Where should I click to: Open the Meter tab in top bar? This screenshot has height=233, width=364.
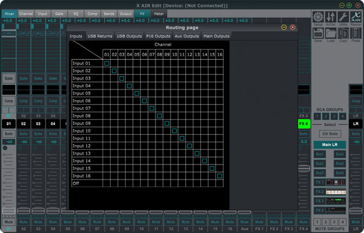(x=159, y=14)
